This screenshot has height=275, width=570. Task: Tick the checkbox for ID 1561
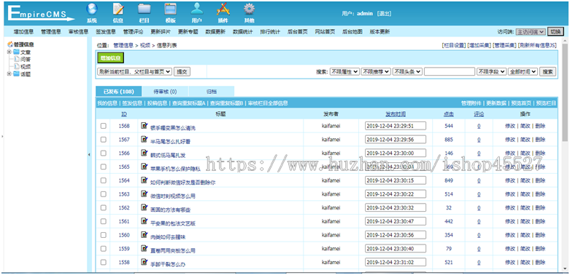coord(103,221)
